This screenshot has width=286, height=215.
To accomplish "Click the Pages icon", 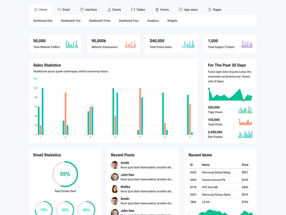I will pyautogui.click(x=210, y=9).
